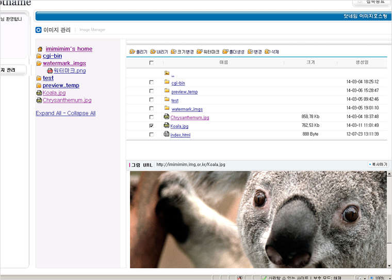Click the 복사하기 (copy) URL button

click(378, 164)
